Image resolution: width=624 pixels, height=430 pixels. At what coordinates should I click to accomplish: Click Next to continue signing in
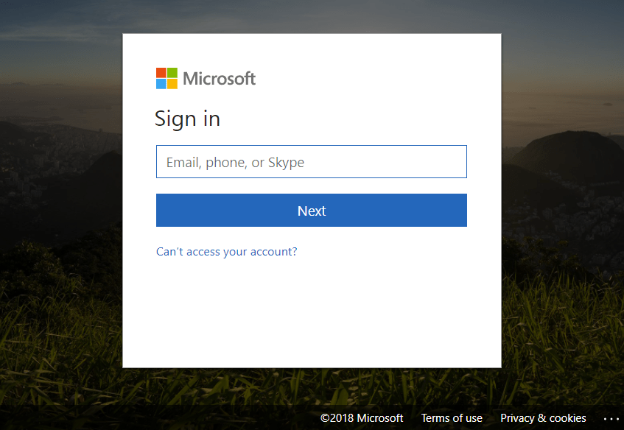pos(311,210)
